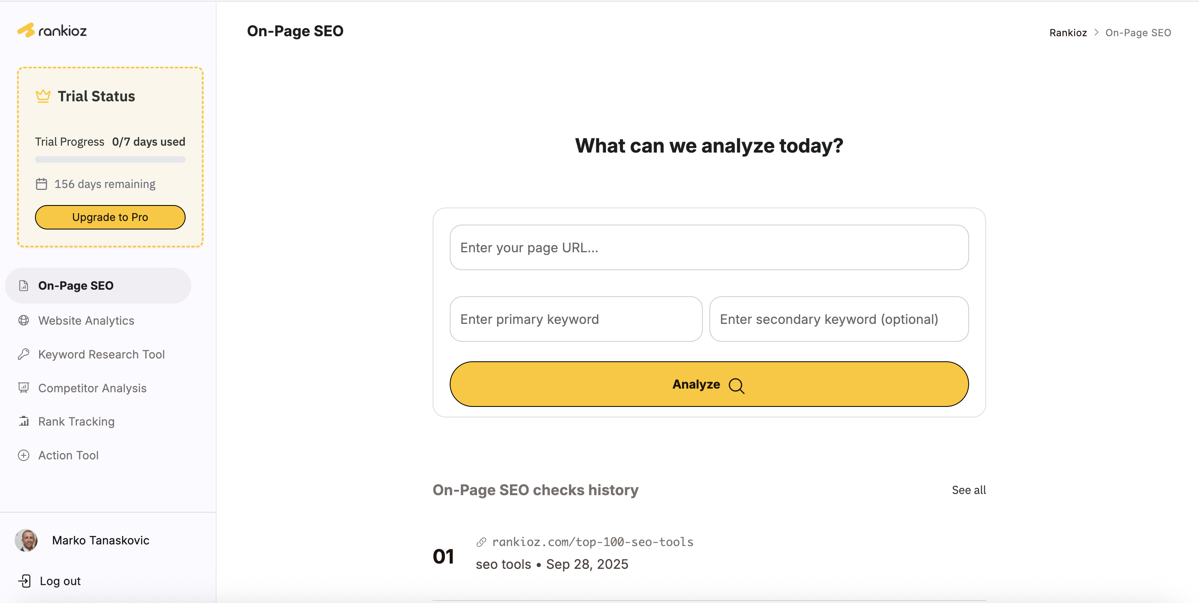This screenshot has height=603, width=1199.
Task: Open the Keyword Research Tool page
Action: point(101,354)
